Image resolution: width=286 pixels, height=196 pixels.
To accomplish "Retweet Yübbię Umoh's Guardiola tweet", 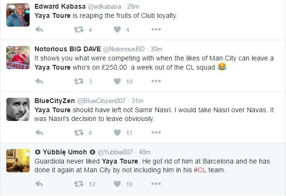I will click(x=79, y=184).
